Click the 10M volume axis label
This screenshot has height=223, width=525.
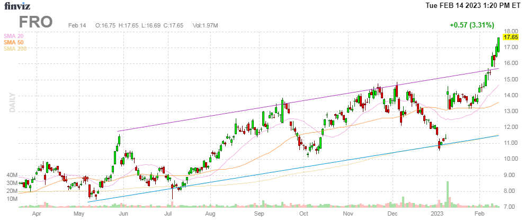[12, 199]
